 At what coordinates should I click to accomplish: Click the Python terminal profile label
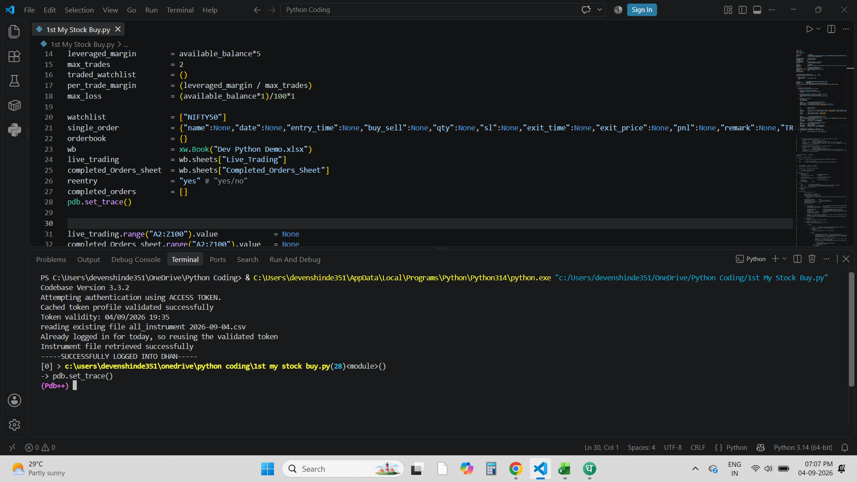(751, 259)
